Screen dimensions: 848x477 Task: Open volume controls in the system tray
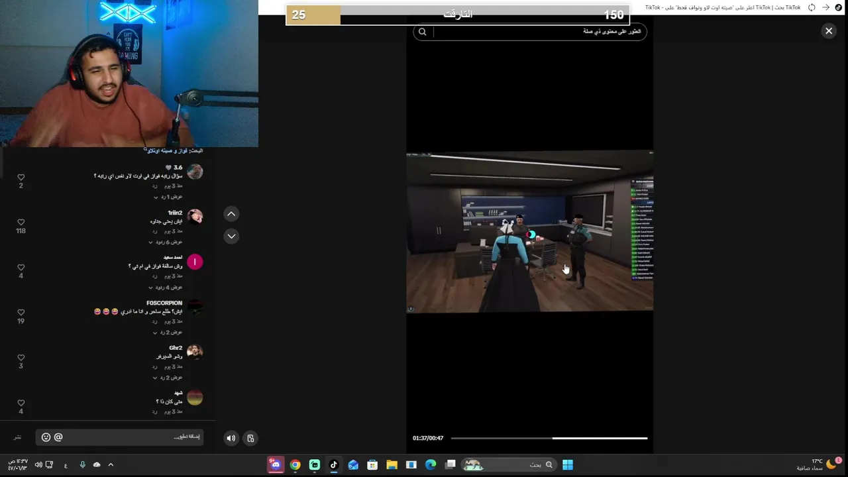pos(38,465)
